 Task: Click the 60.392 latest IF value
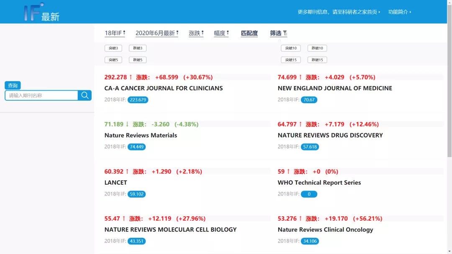(114, 171)
